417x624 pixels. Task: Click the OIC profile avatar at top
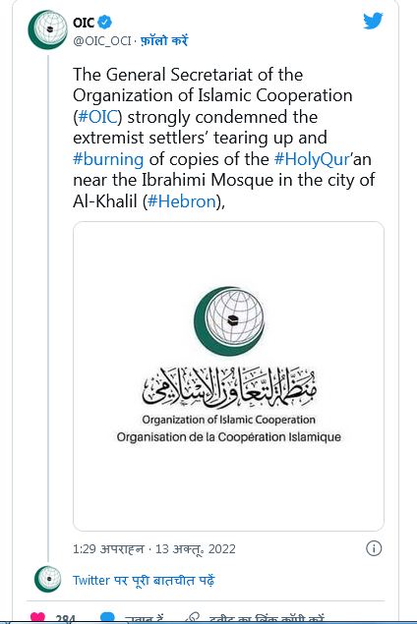click(48, 29)
